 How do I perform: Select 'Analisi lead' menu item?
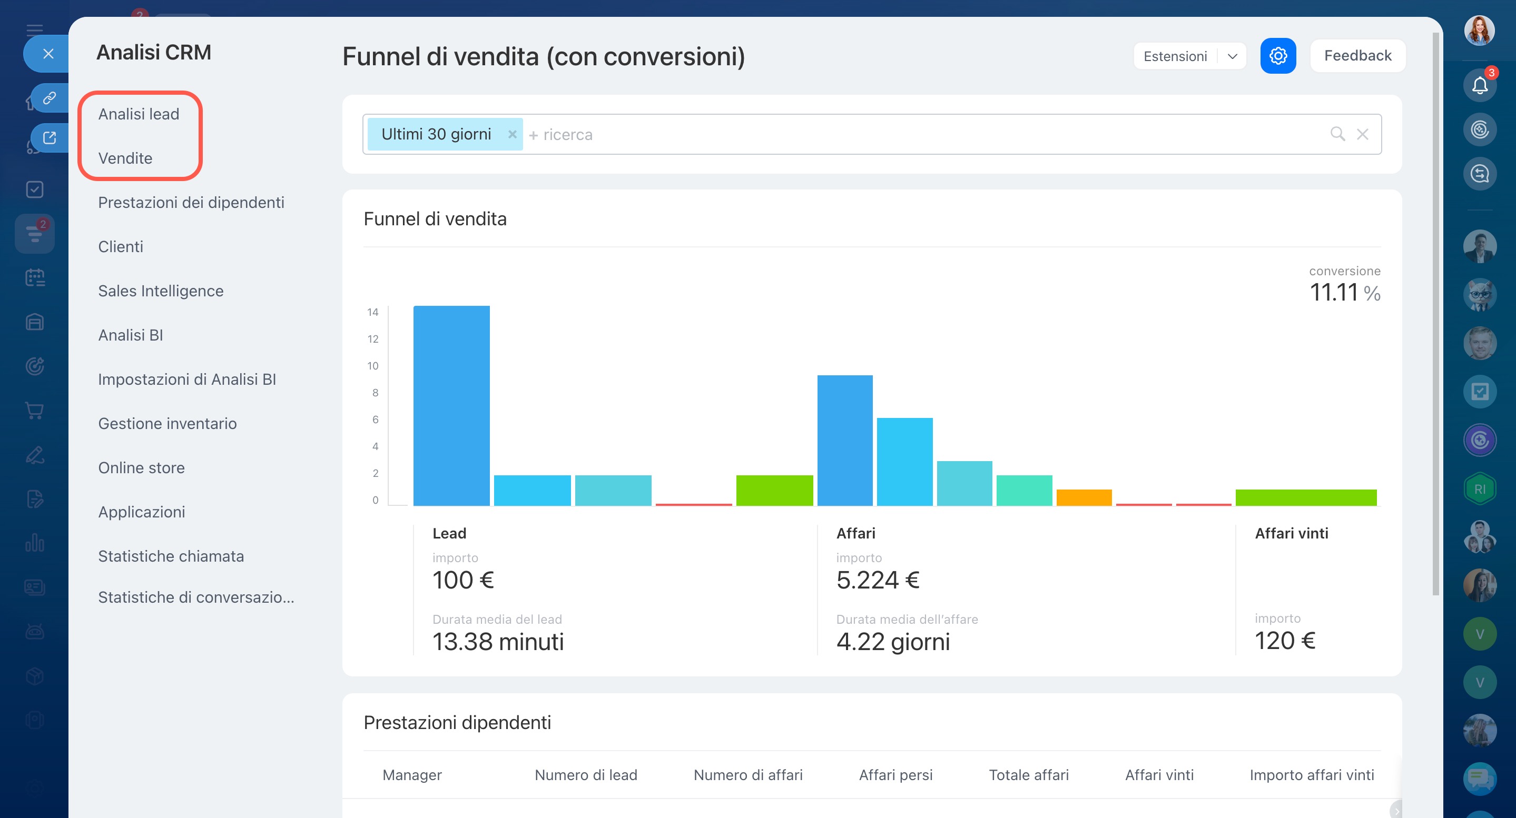(x=139, y=114)
